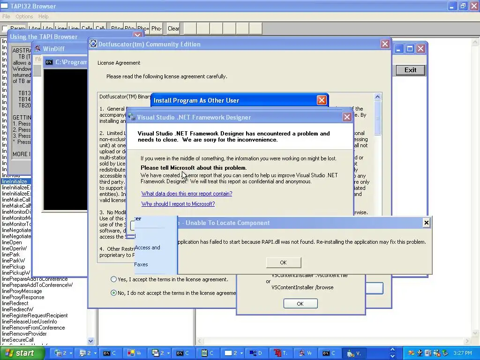Screen dimensions: 480x360
Task: Switch to third command prompt taskbar button
Action: (x=330, y=353)
